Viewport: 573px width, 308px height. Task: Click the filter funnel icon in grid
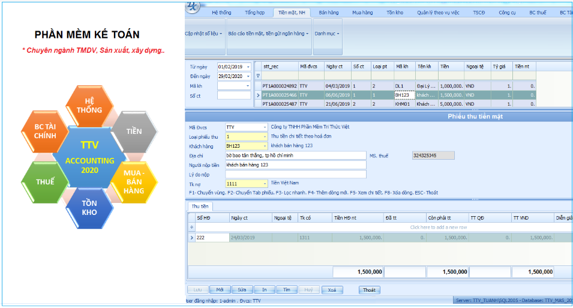click(x=258, y=76)
